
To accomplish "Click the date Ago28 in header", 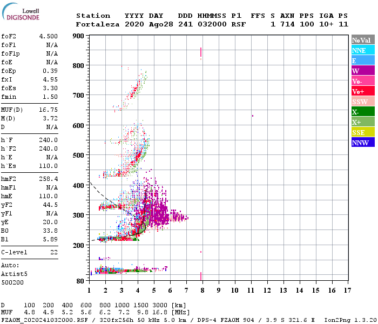I will coord(161,24).
